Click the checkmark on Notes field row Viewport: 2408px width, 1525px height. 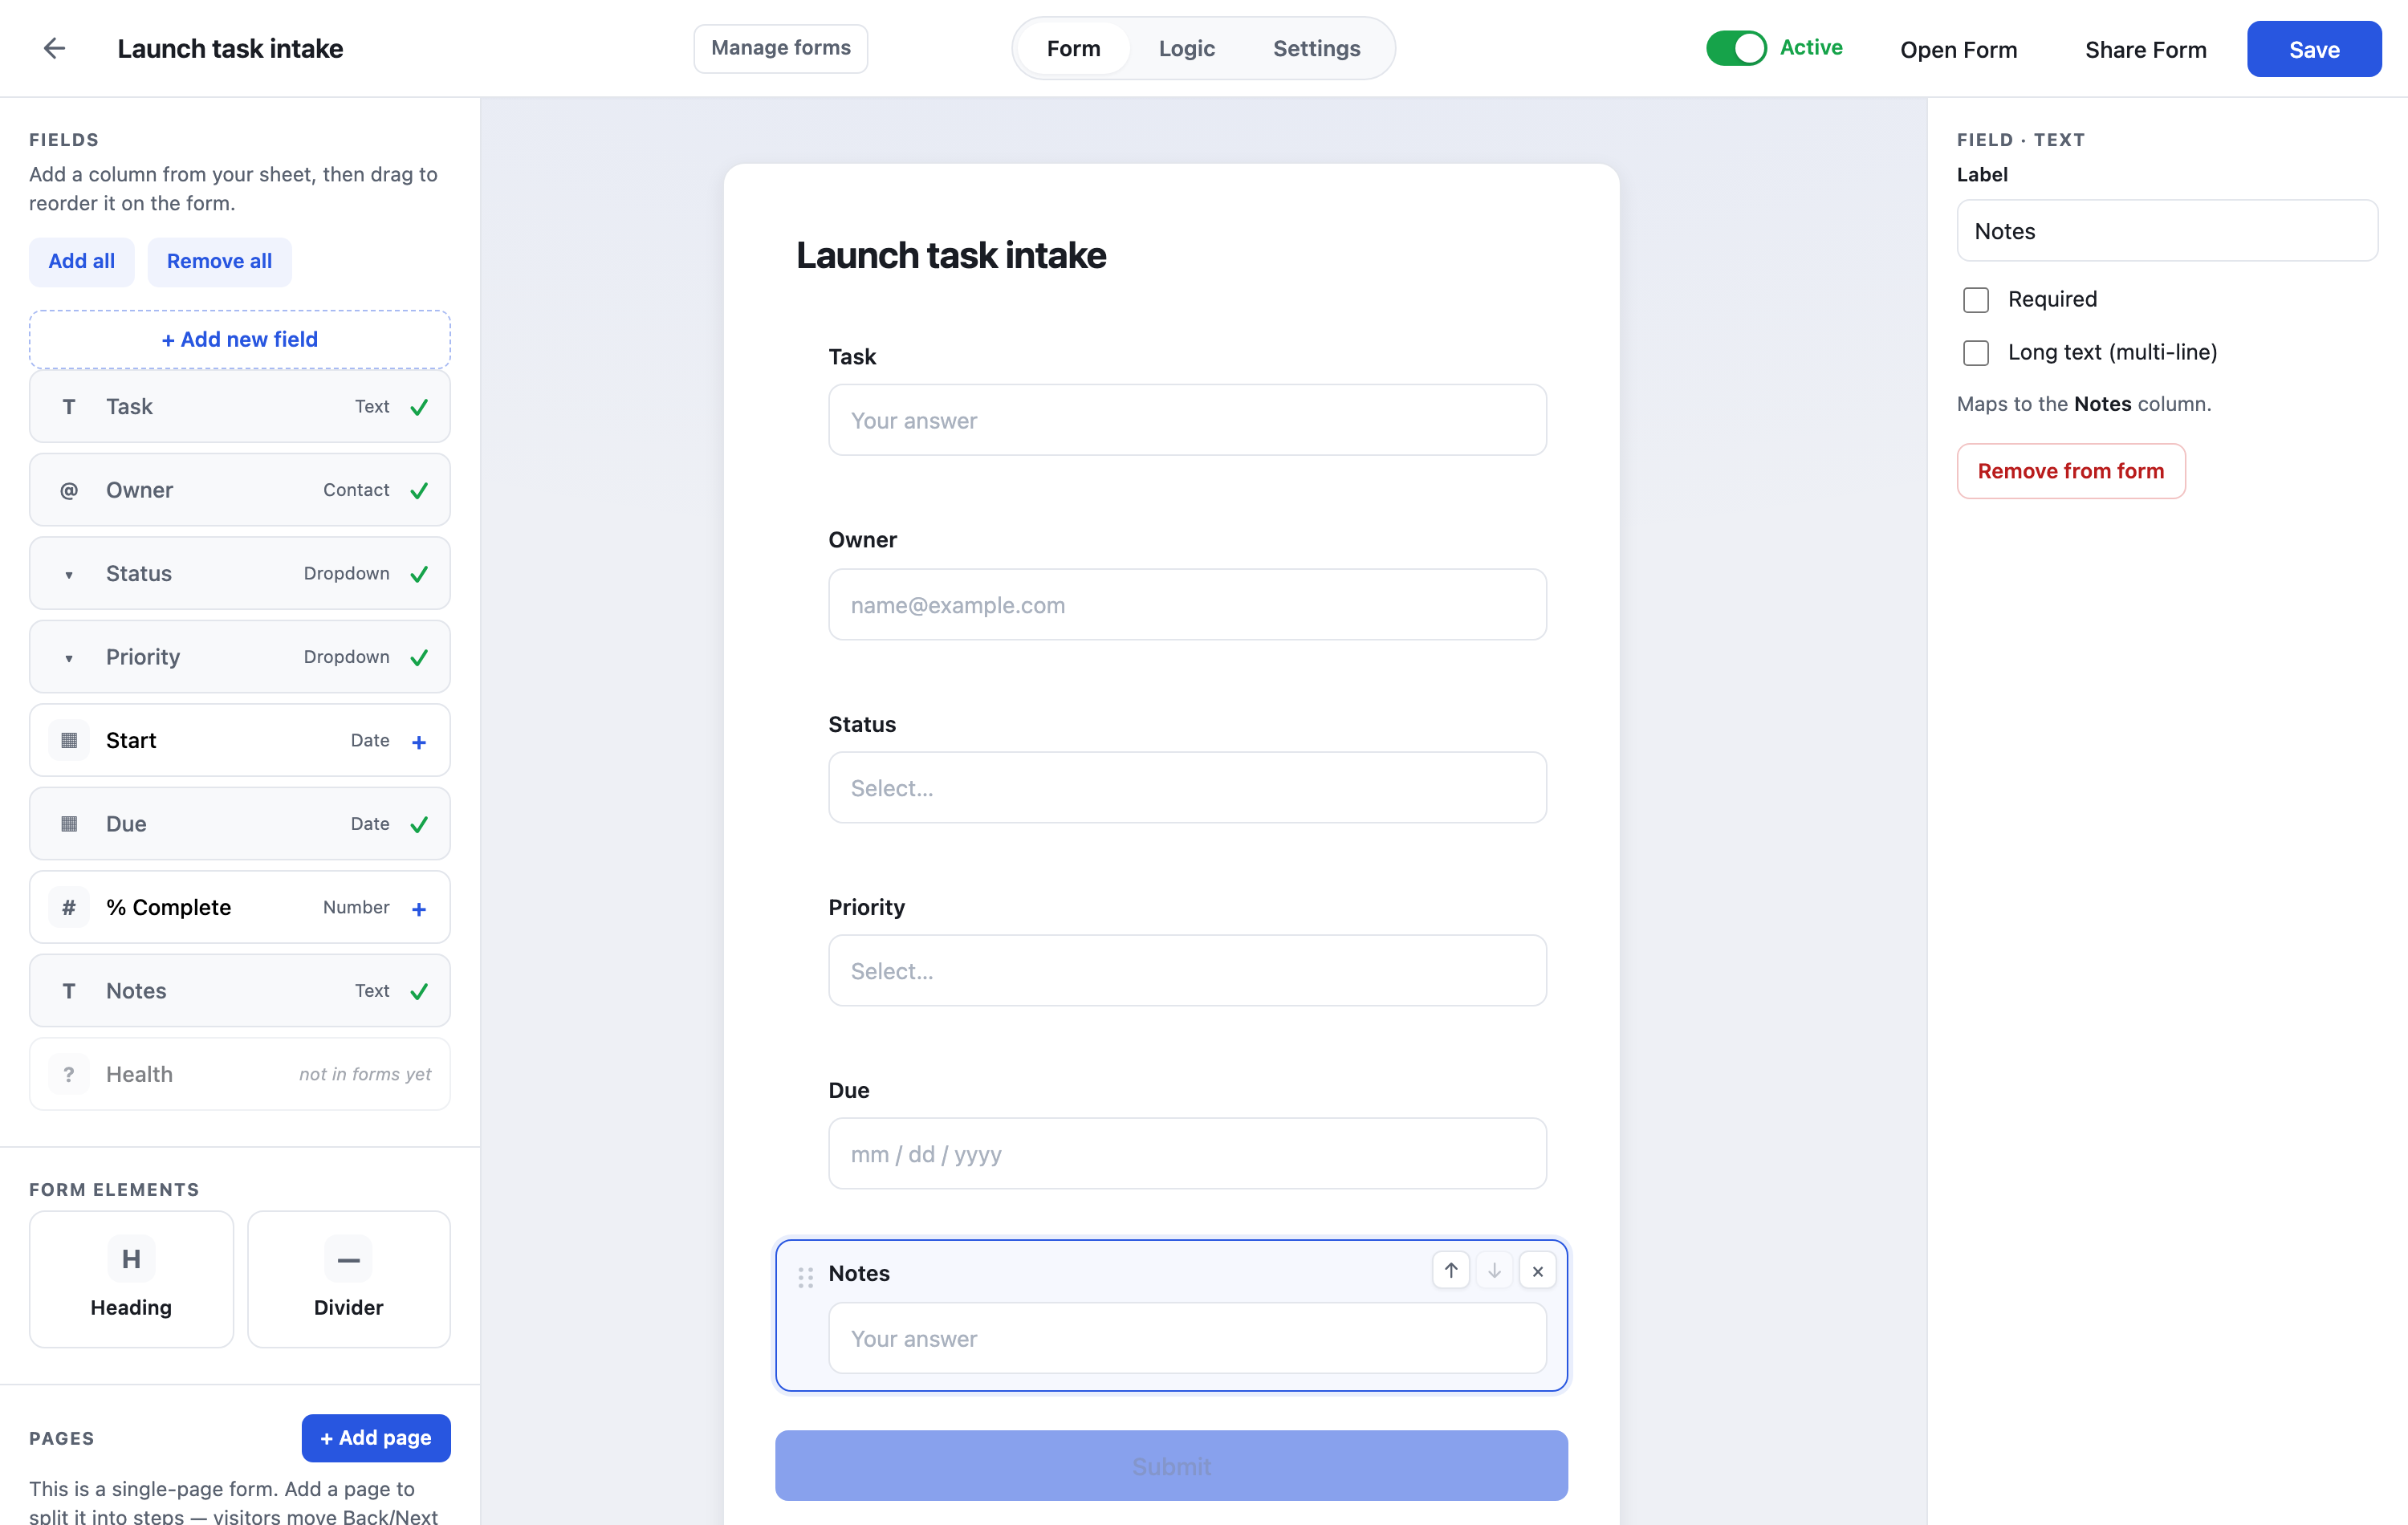coord(419,991)
